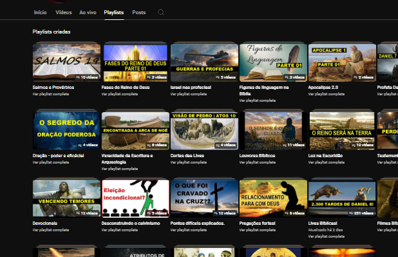This screenshot has width=398, height=257.
Task: View full playlist under Lives Bíblicas
Action: tap(327, 236)
